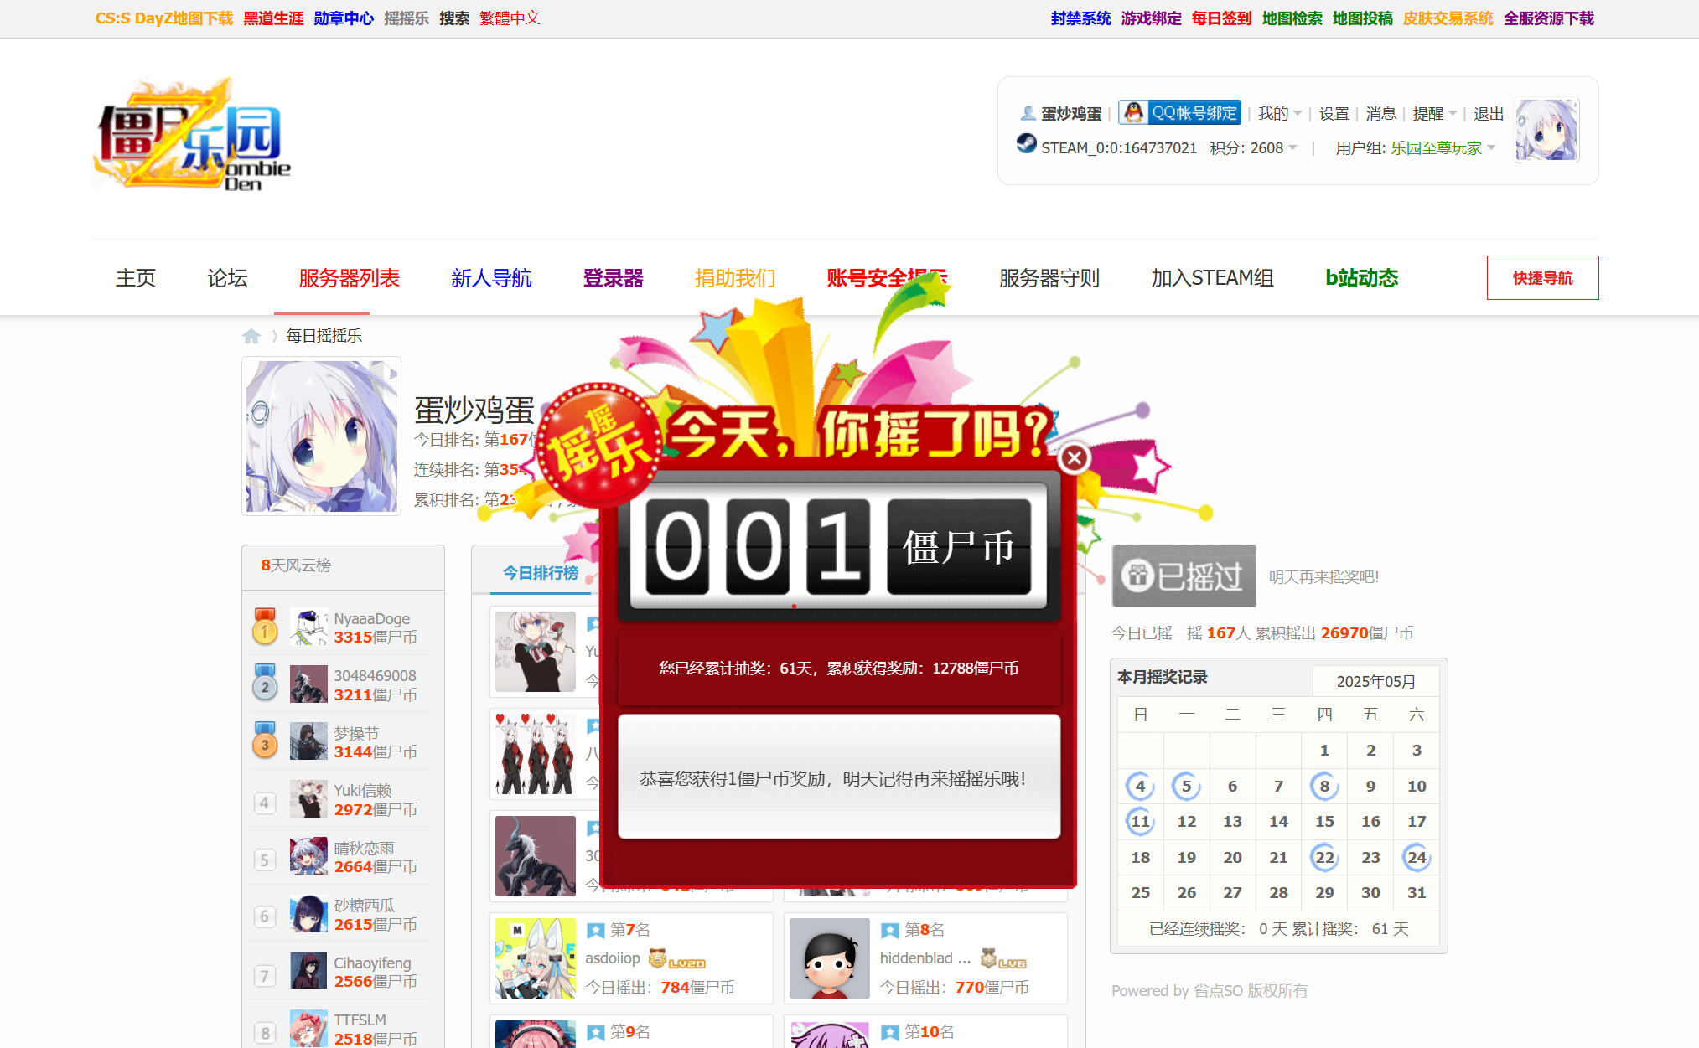Select circled day 4 in the calendar
Image resolution: width=1699 pixels, height=1048 pixels.
pos(1140,786)
